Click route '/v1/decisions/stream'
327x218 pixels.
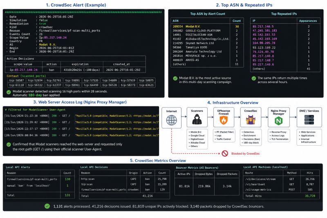coord(260,179)
